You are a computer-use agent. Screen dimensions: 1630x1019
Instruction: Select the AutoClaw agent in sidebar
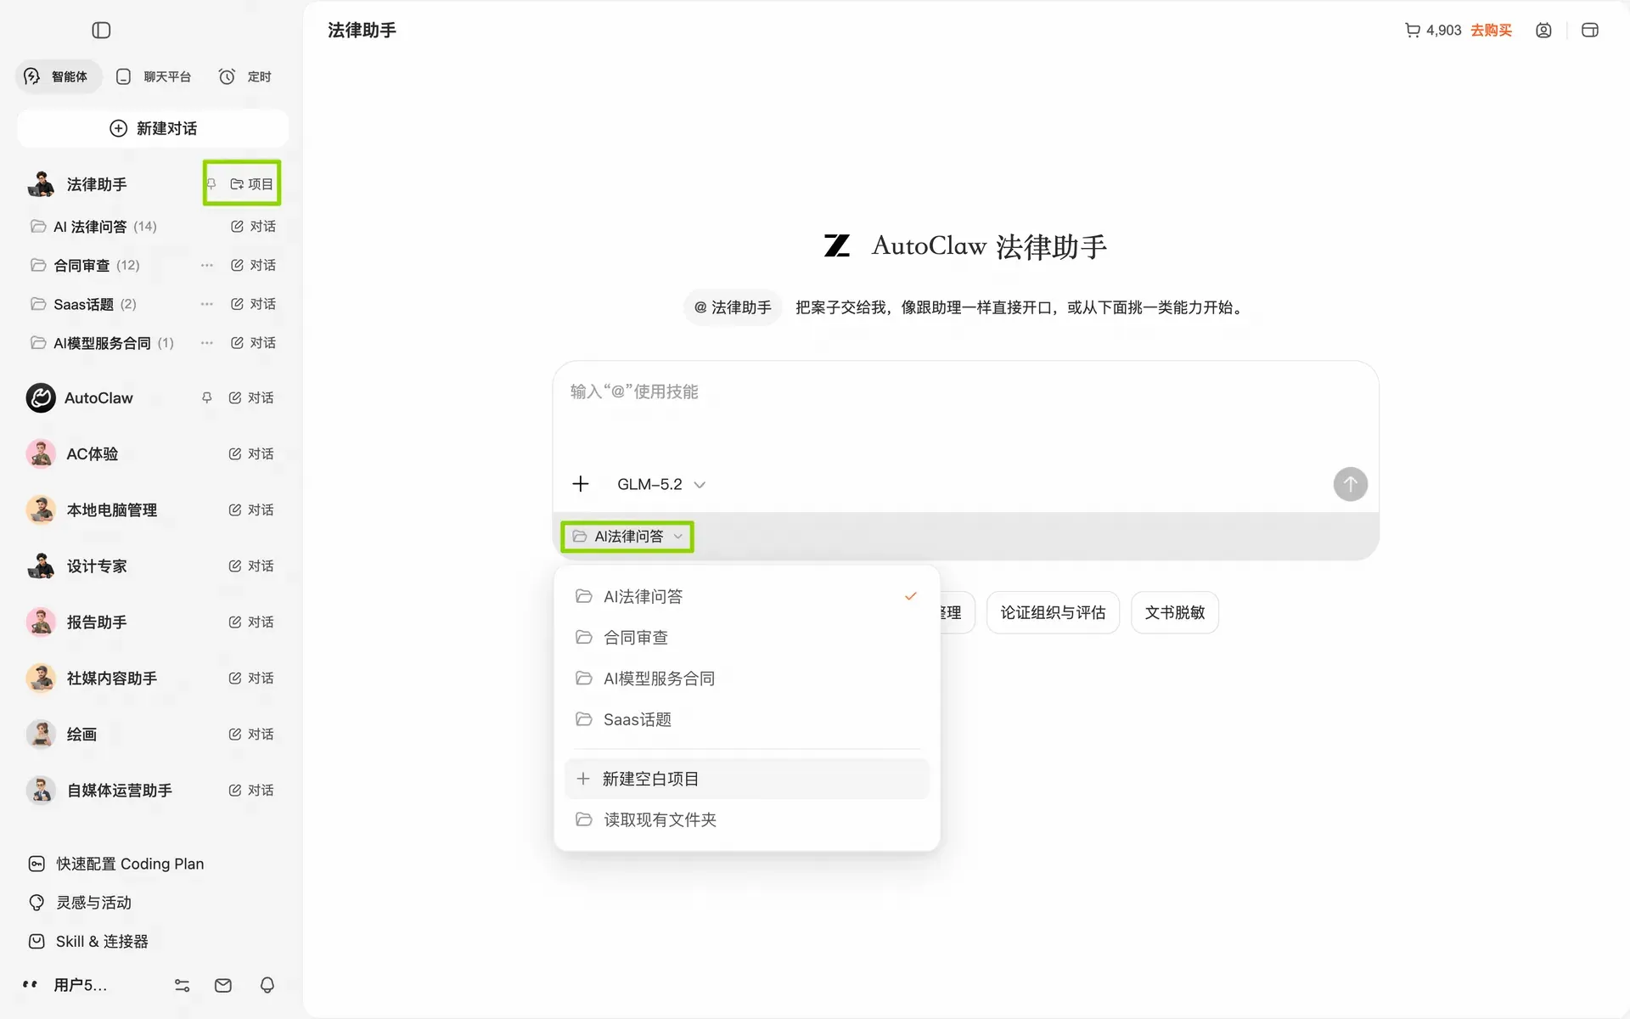(x=80, y=397)
